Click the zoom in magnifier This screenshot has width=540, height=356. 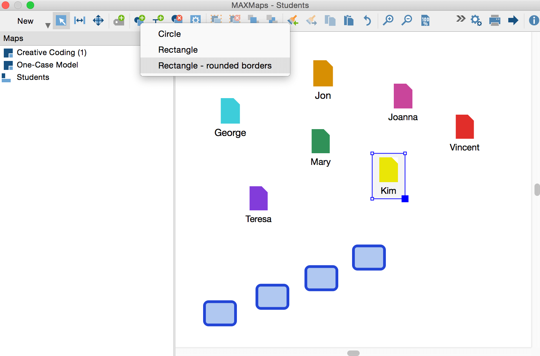coord(388,21)
